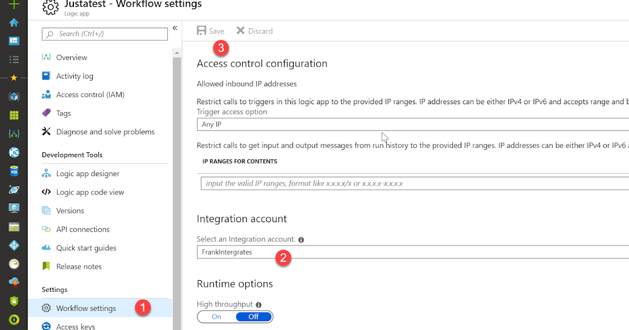Open the Dashboard icon in the sidebar
Viewport: 629px width, 330px height.
tap(14, 40)
